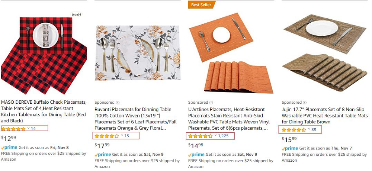Open rating chevron next to 1,225 reviews
Viewport: 372px width, 171px height.
(x=215, y=135)
